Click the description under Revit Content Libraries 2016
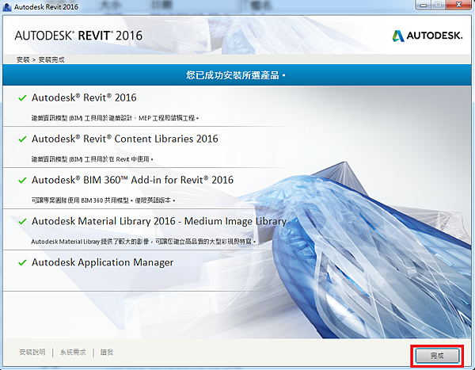Viewport: 475px width, 370px height. [92, 159]
